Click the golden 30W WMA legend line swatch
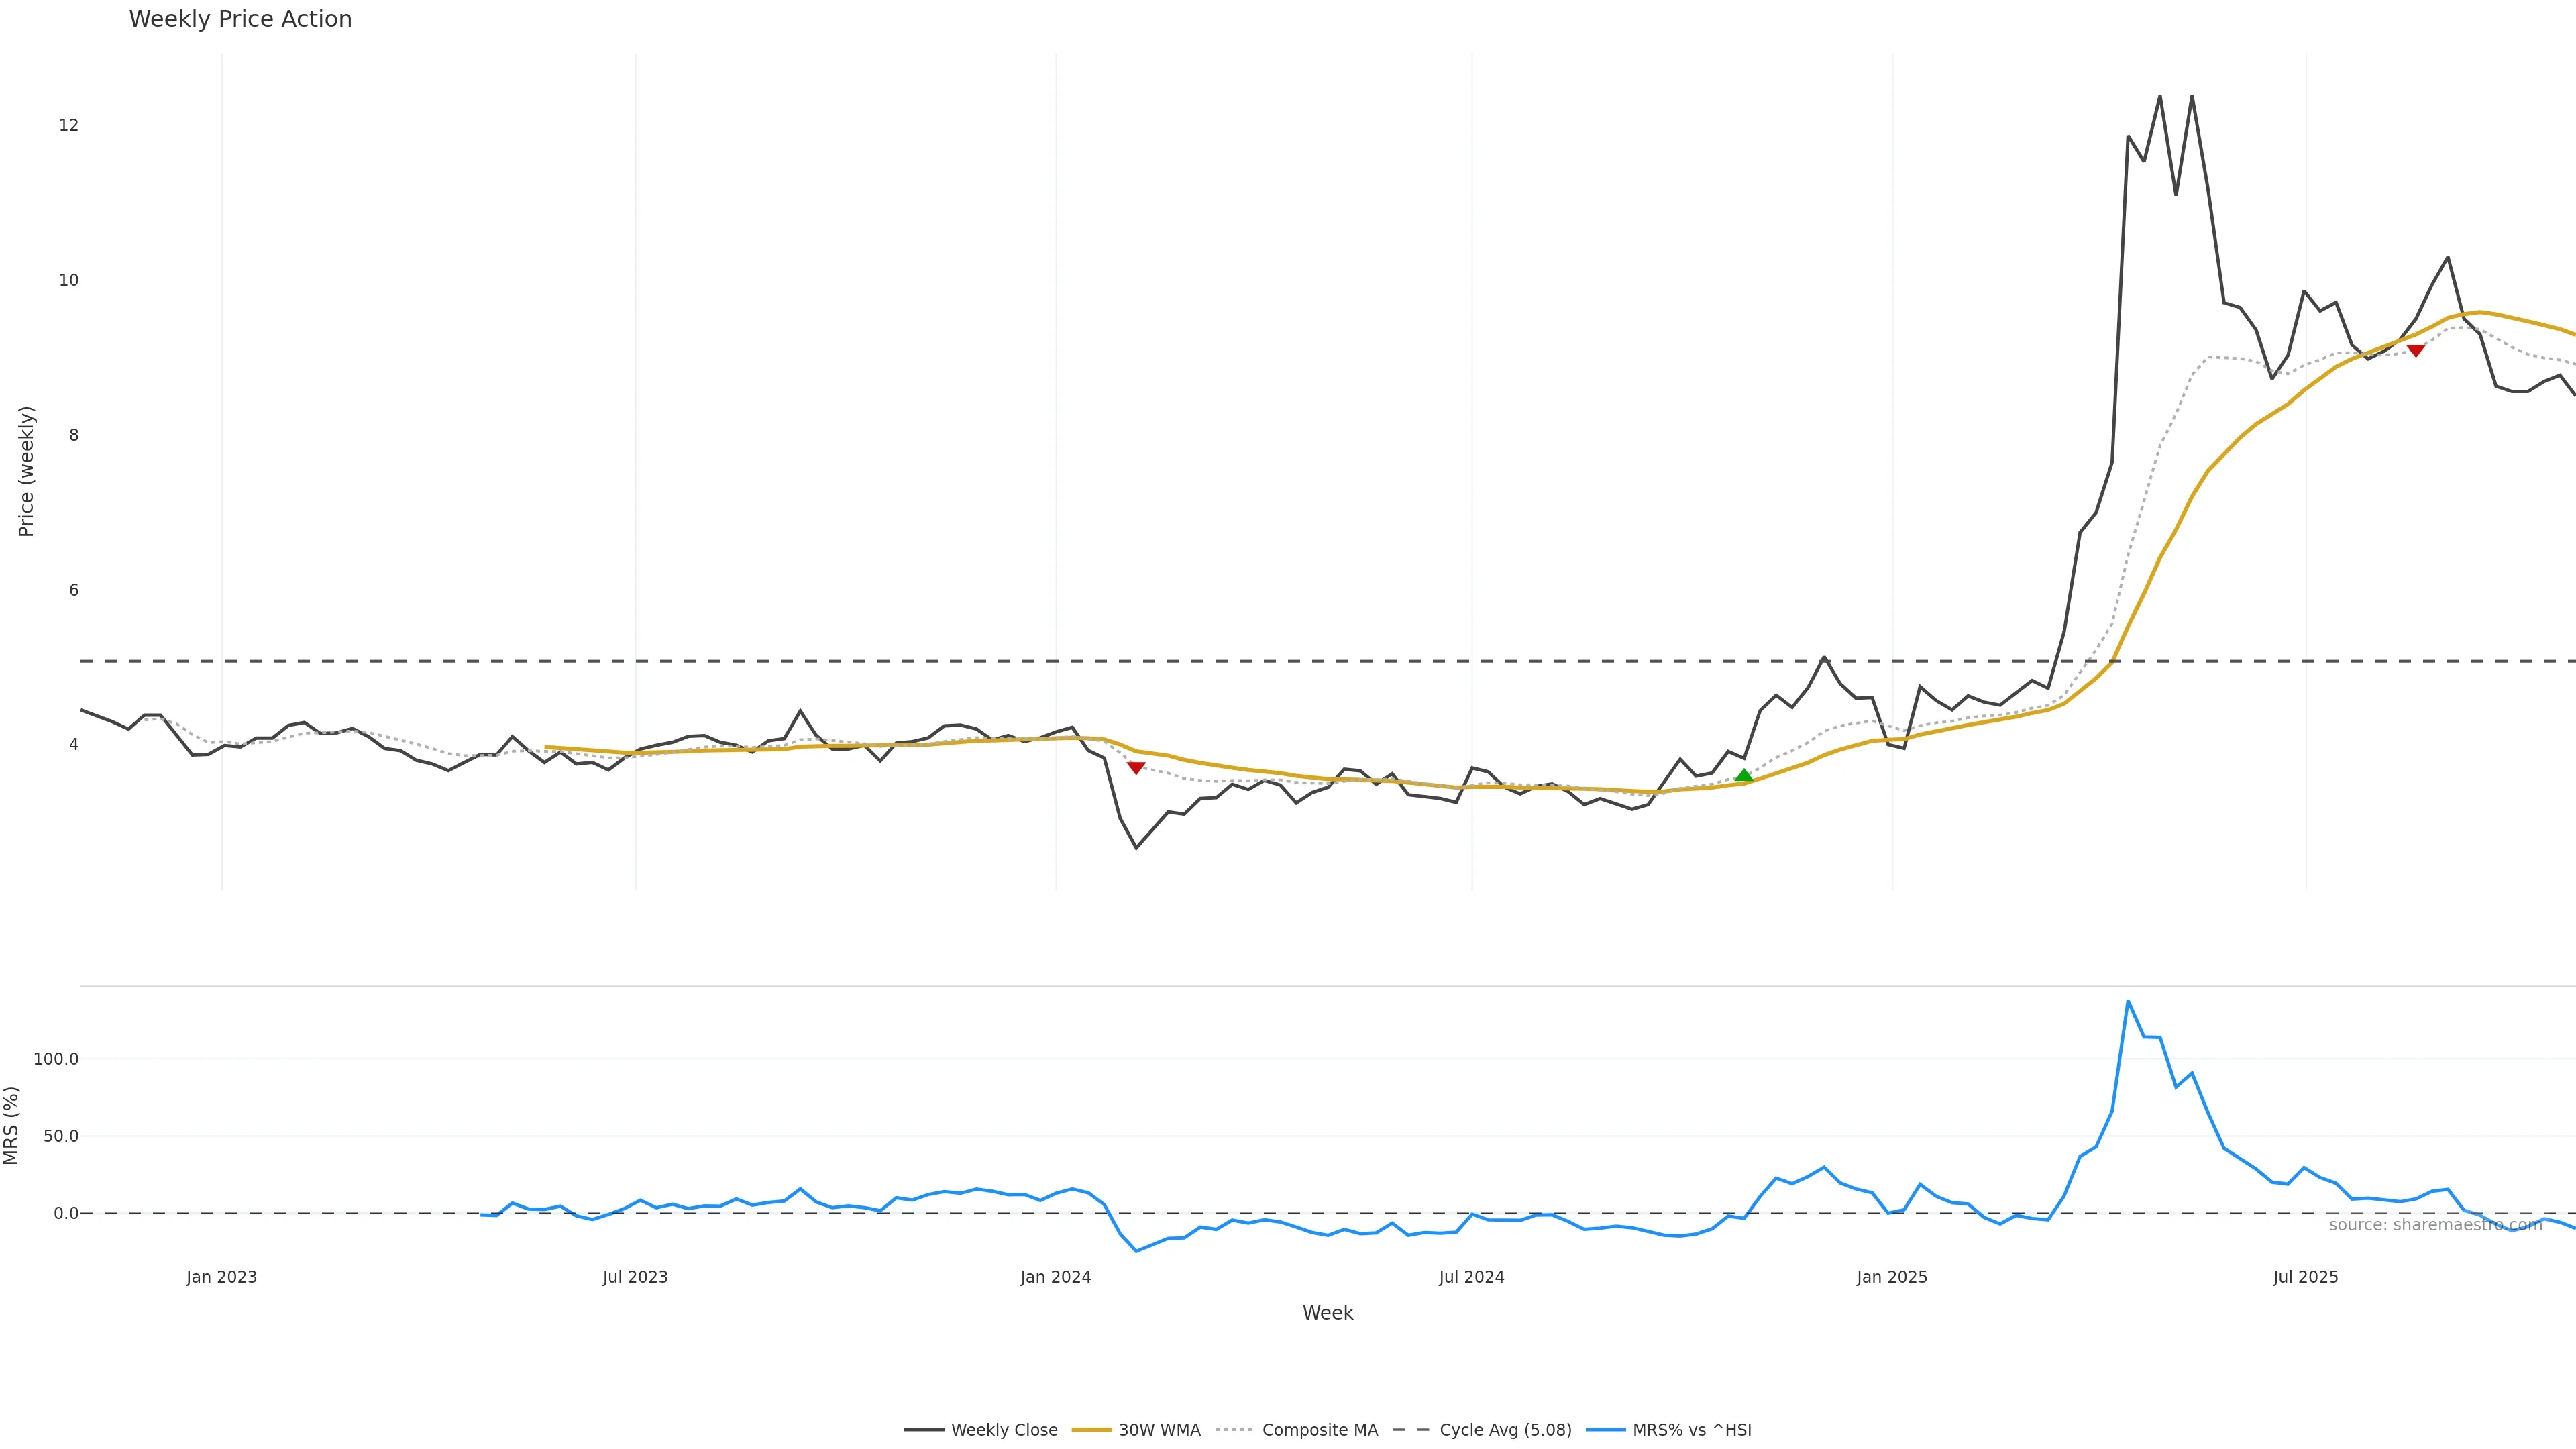 1091,1430
